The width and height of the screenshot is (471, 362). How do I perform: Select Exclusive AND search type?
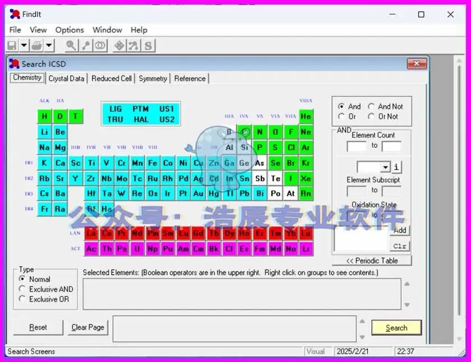[46, 289]
